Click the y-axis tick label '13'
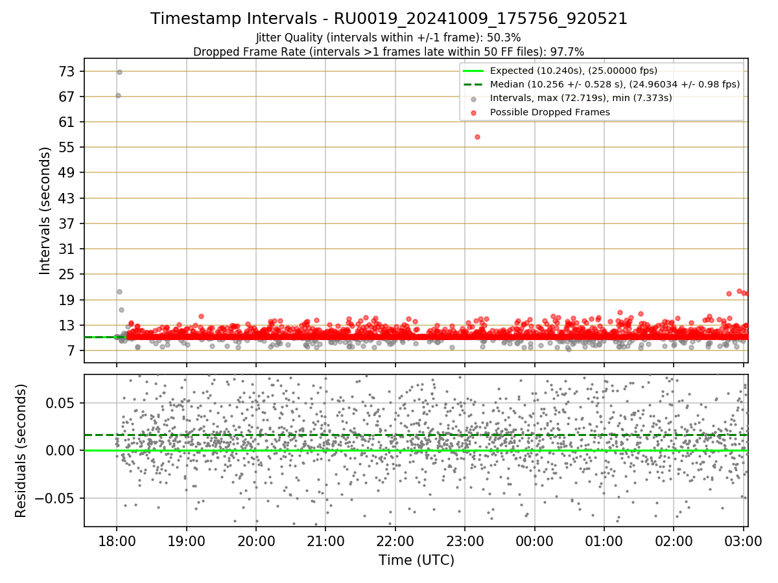 pos(68,325)
